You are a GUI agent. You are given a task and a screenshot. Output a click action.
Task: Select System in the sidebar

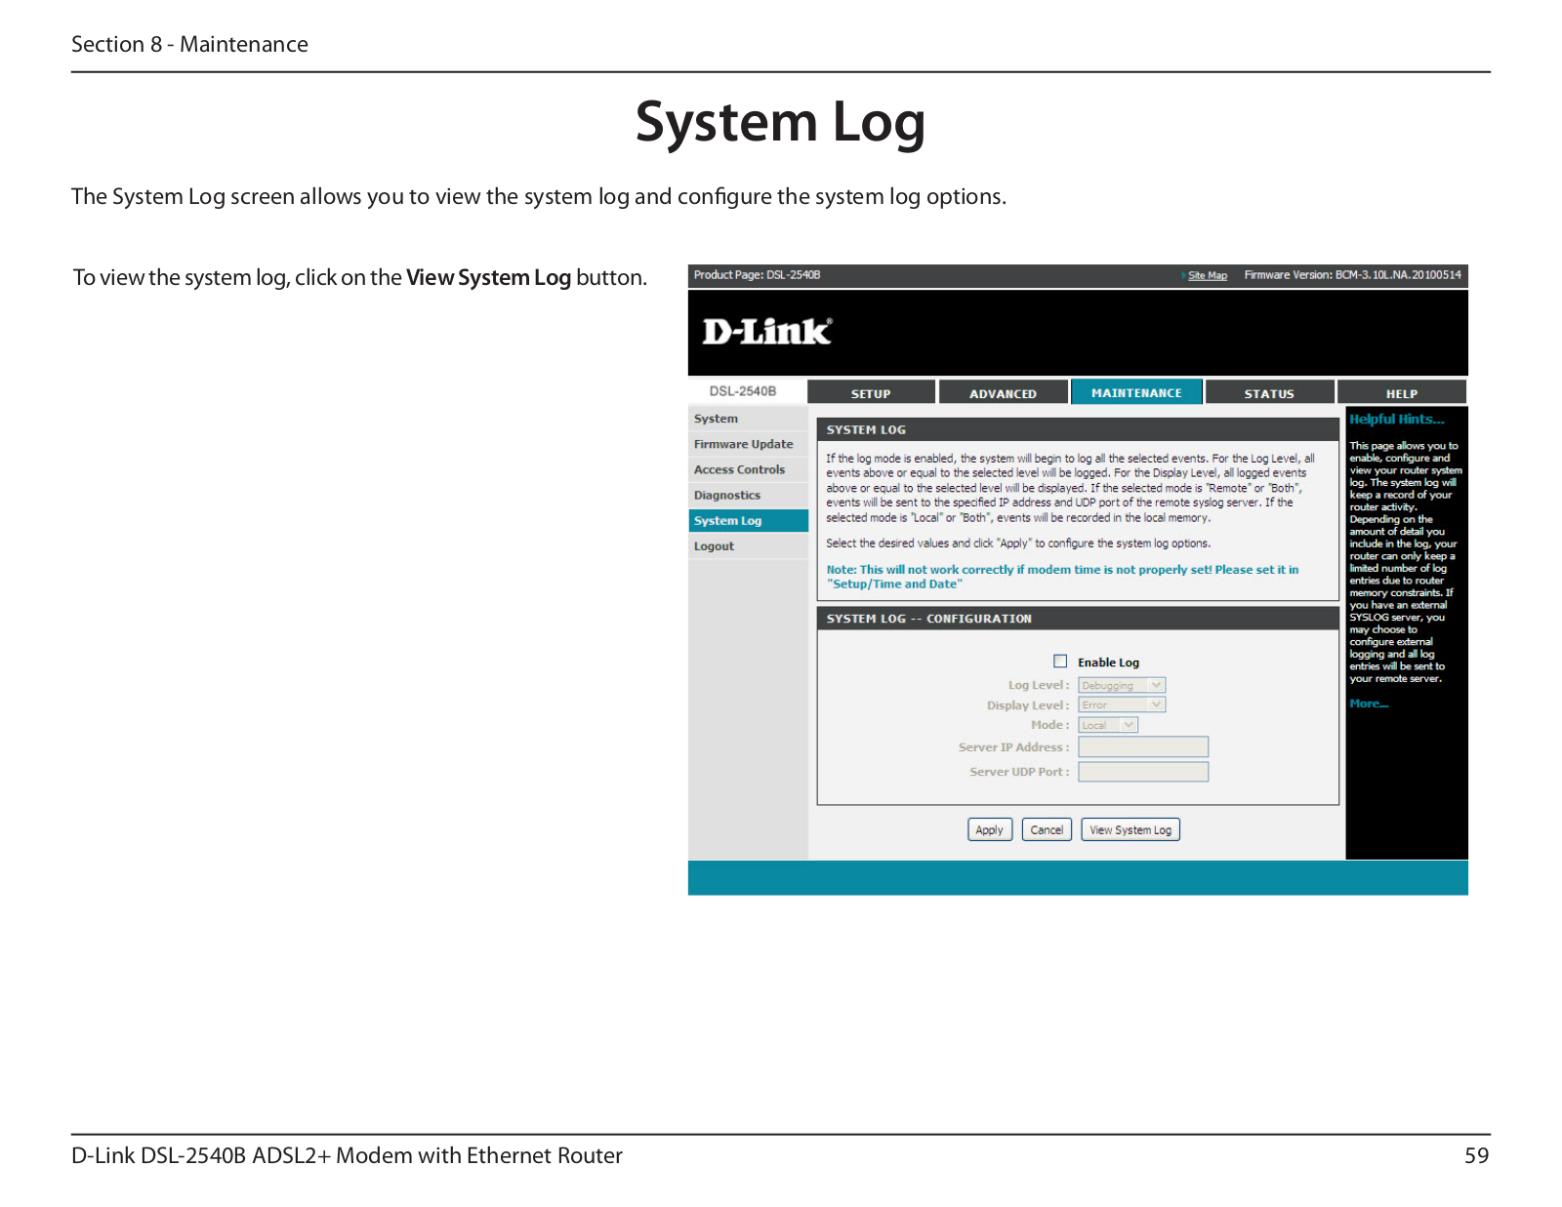tap(748, 419)
